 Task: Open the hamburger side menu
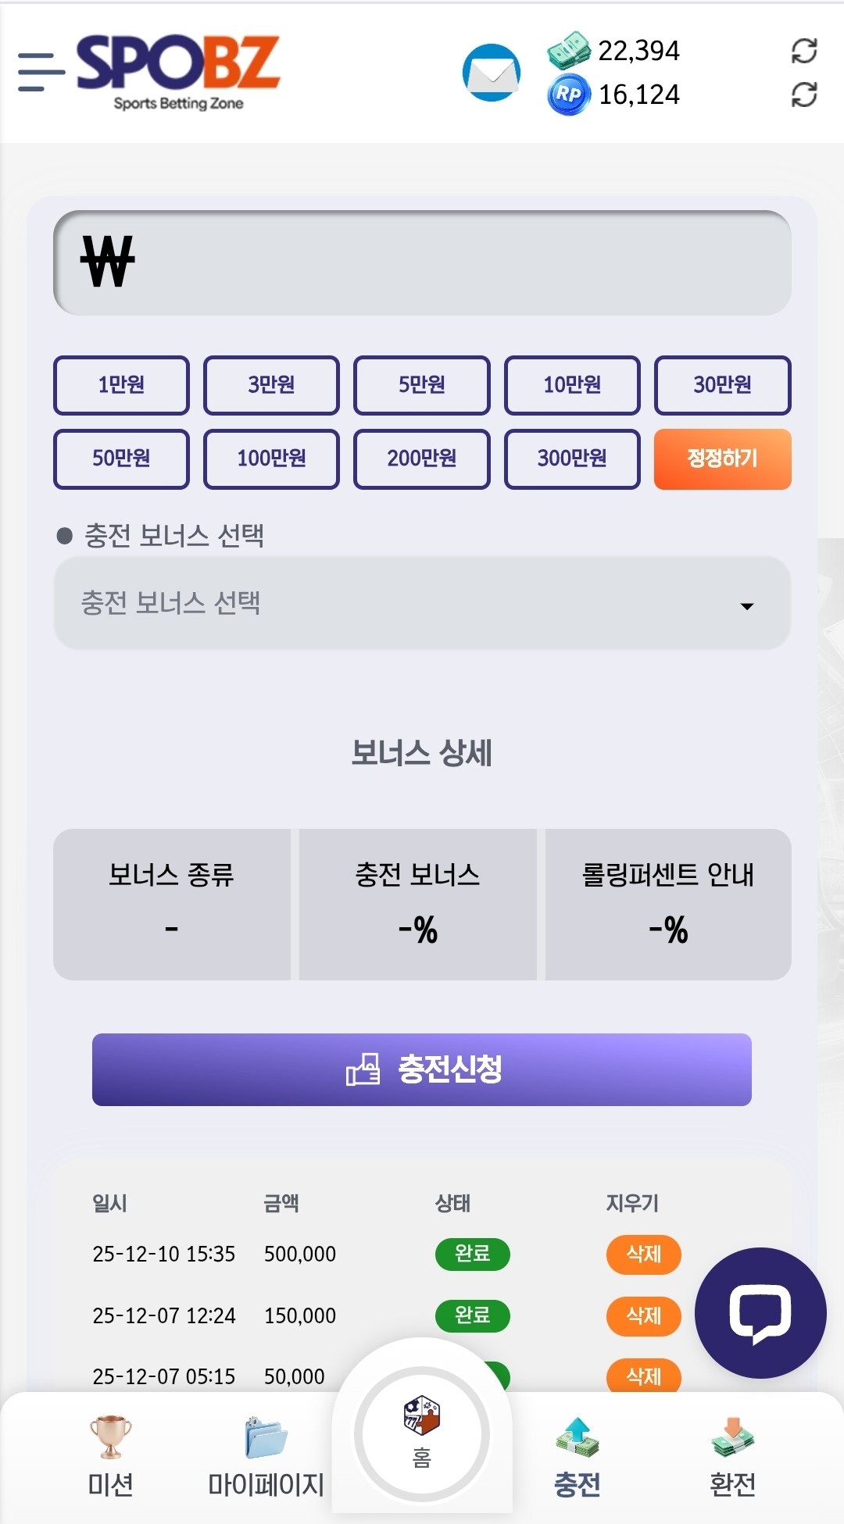point(41,72)
